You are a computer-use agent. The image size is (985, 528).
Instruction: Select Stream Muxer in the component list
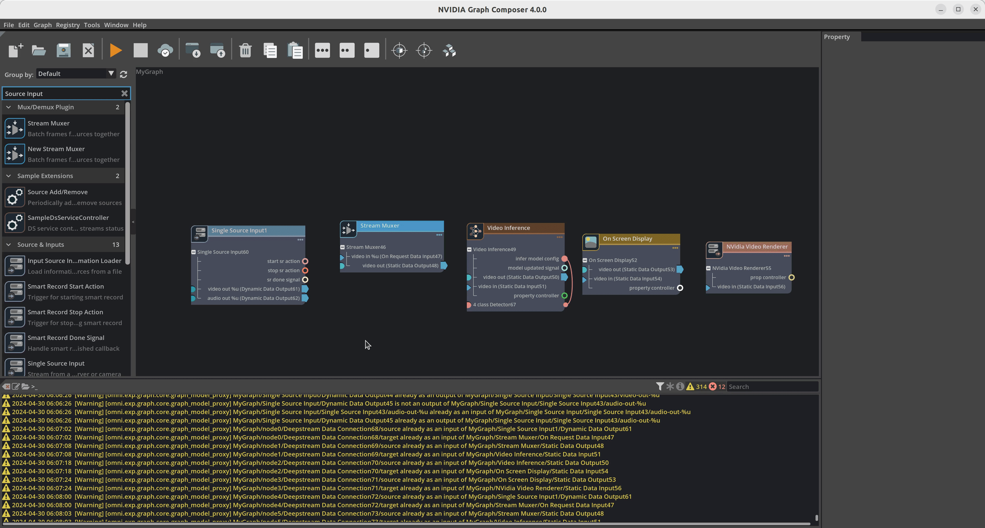(63, 128)
